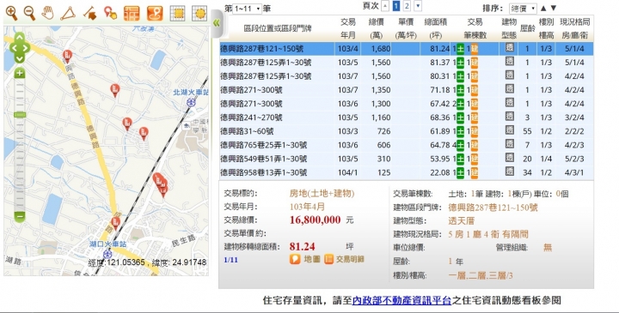Pan the map right with the green arrow
The width and height of the screenshot is (619, 313).
26,48
